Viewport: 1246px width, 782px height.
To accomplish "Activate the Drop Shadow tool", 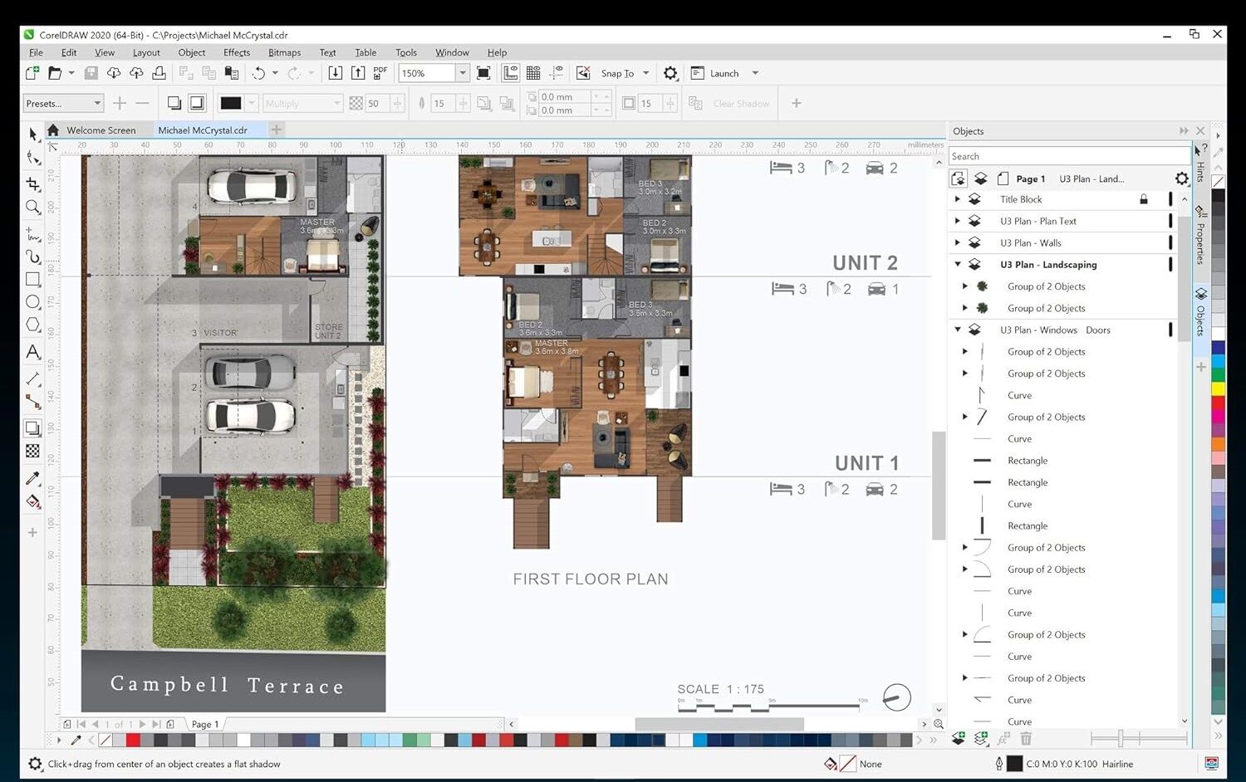I will pyautogui.click(x=33, y=428).
